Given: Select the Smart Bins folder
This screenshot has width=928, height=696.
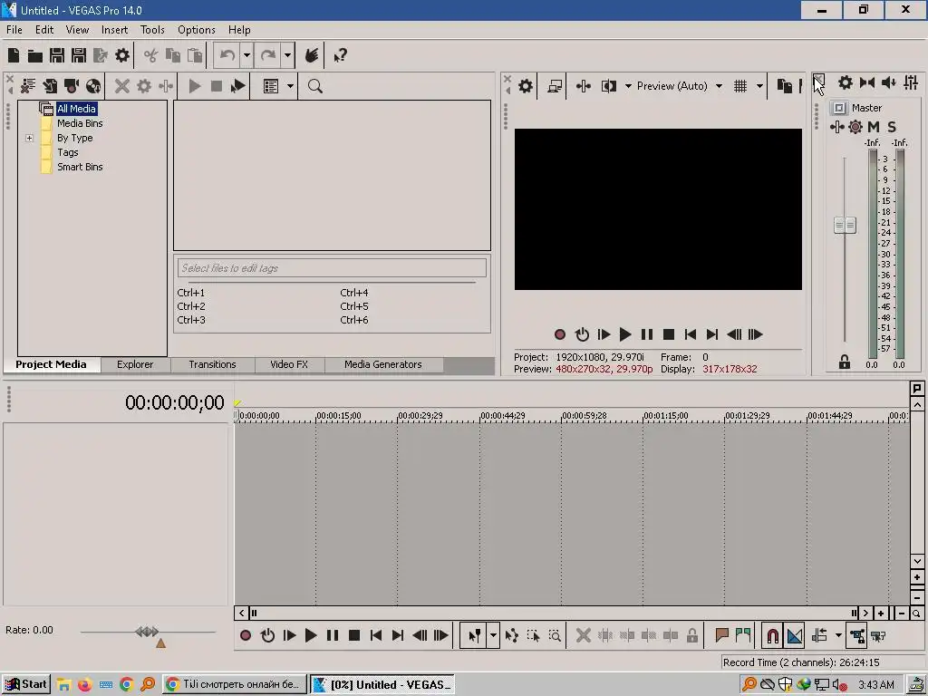Looking at the screenshot, I should tap(80, 167).
